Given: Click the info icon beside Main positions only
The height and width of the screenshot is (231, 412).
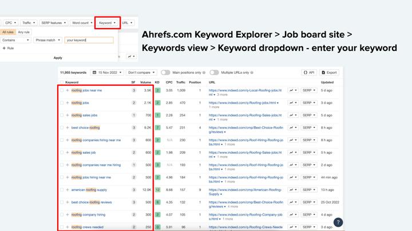Looking at the screenshot, I should point(204,73).
